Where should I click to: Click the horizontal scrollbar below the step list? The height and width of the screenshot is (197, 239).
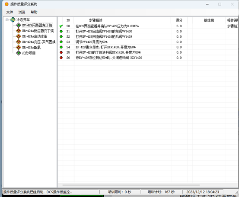pyautogui.click(x=131, y=185)
